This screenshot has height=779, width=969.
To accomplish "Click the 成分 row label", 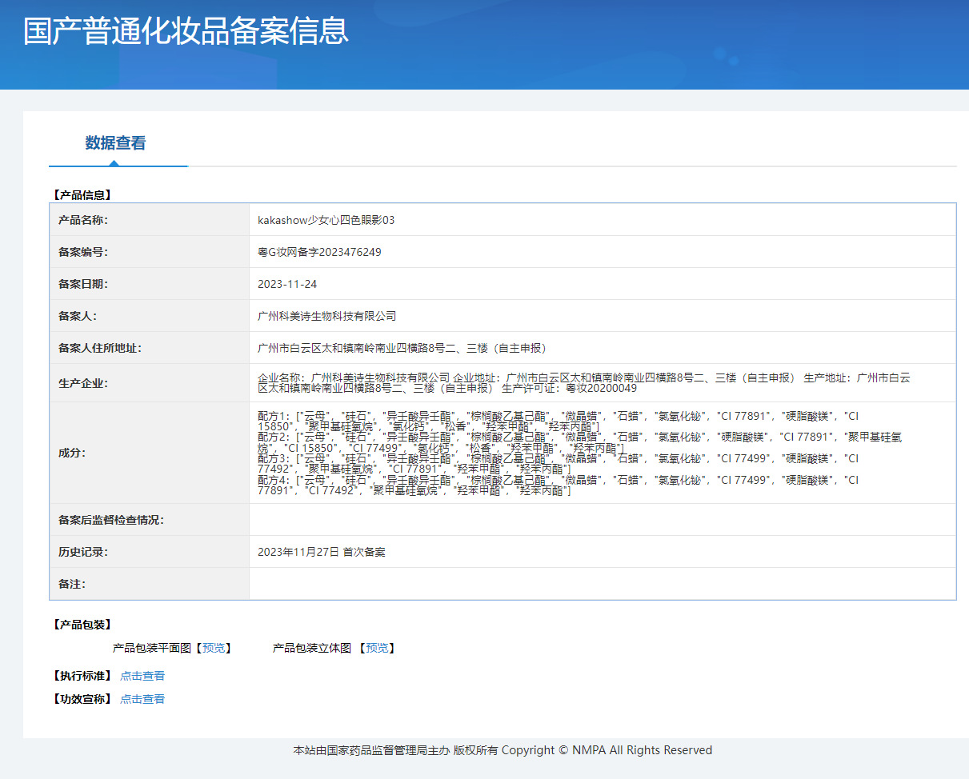I will (x=72, y=453).
